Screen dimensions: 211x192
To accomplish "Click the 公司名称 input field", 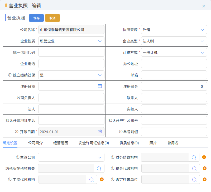I will pyautogui.click(x=71, y=30).
